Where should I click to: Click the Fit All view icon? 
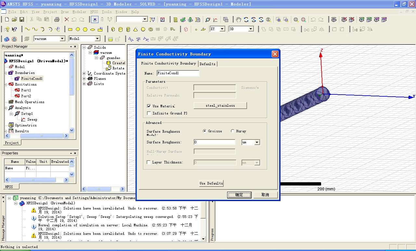(296, 19)
